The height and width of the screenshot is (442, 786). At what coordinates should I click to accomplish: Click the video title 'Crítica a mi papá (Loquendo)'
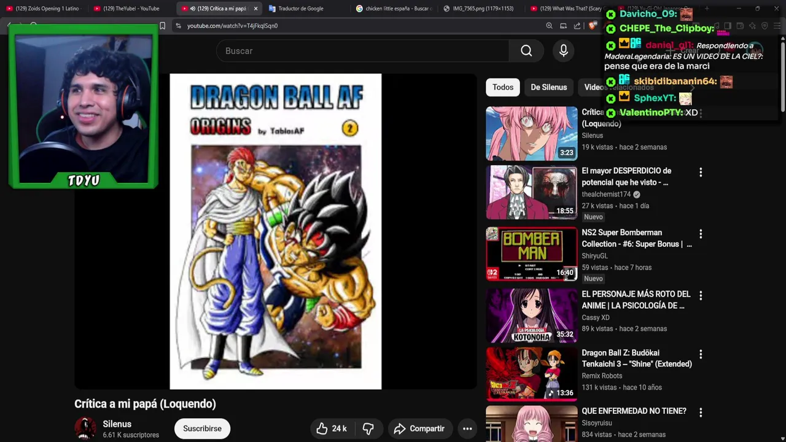click(145, 404)
